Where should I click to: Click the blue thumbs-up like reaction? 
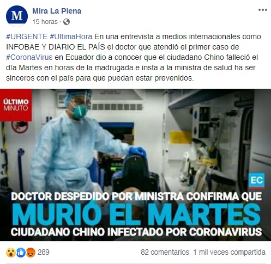(21, 253)
